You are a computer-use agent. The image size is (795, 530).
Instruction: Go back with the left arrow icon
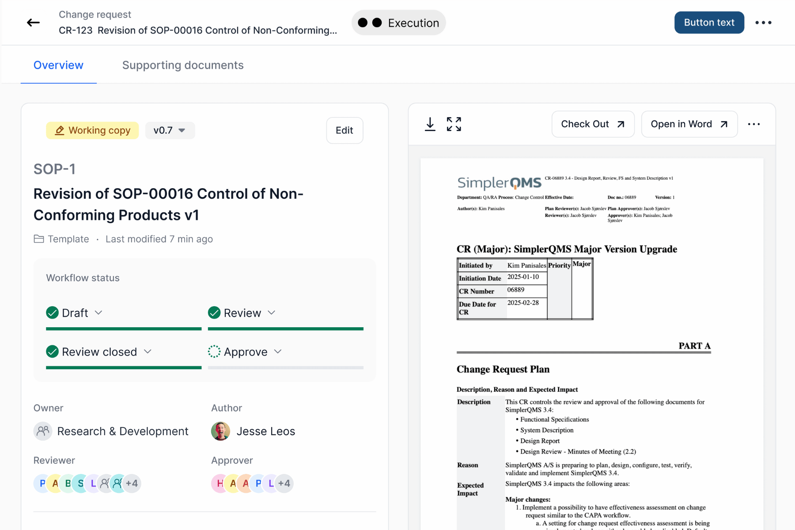coord(33,23)
